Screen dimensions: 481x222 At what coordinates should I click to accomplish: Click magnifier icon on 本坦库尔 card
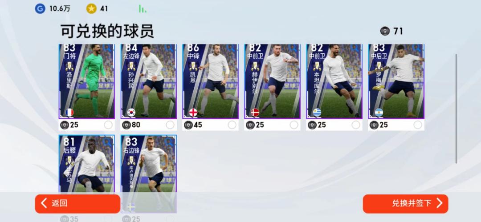click(355, 48)
